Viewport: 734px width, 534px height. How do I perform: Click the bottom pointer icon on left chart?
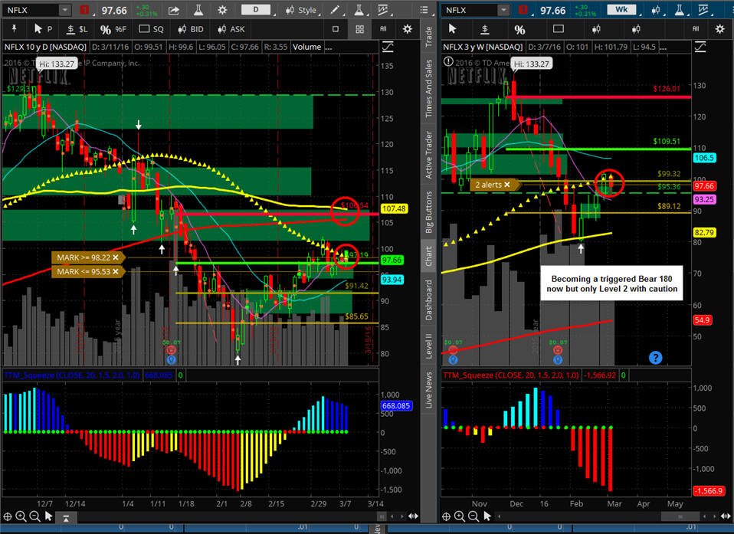click(48, 516)
